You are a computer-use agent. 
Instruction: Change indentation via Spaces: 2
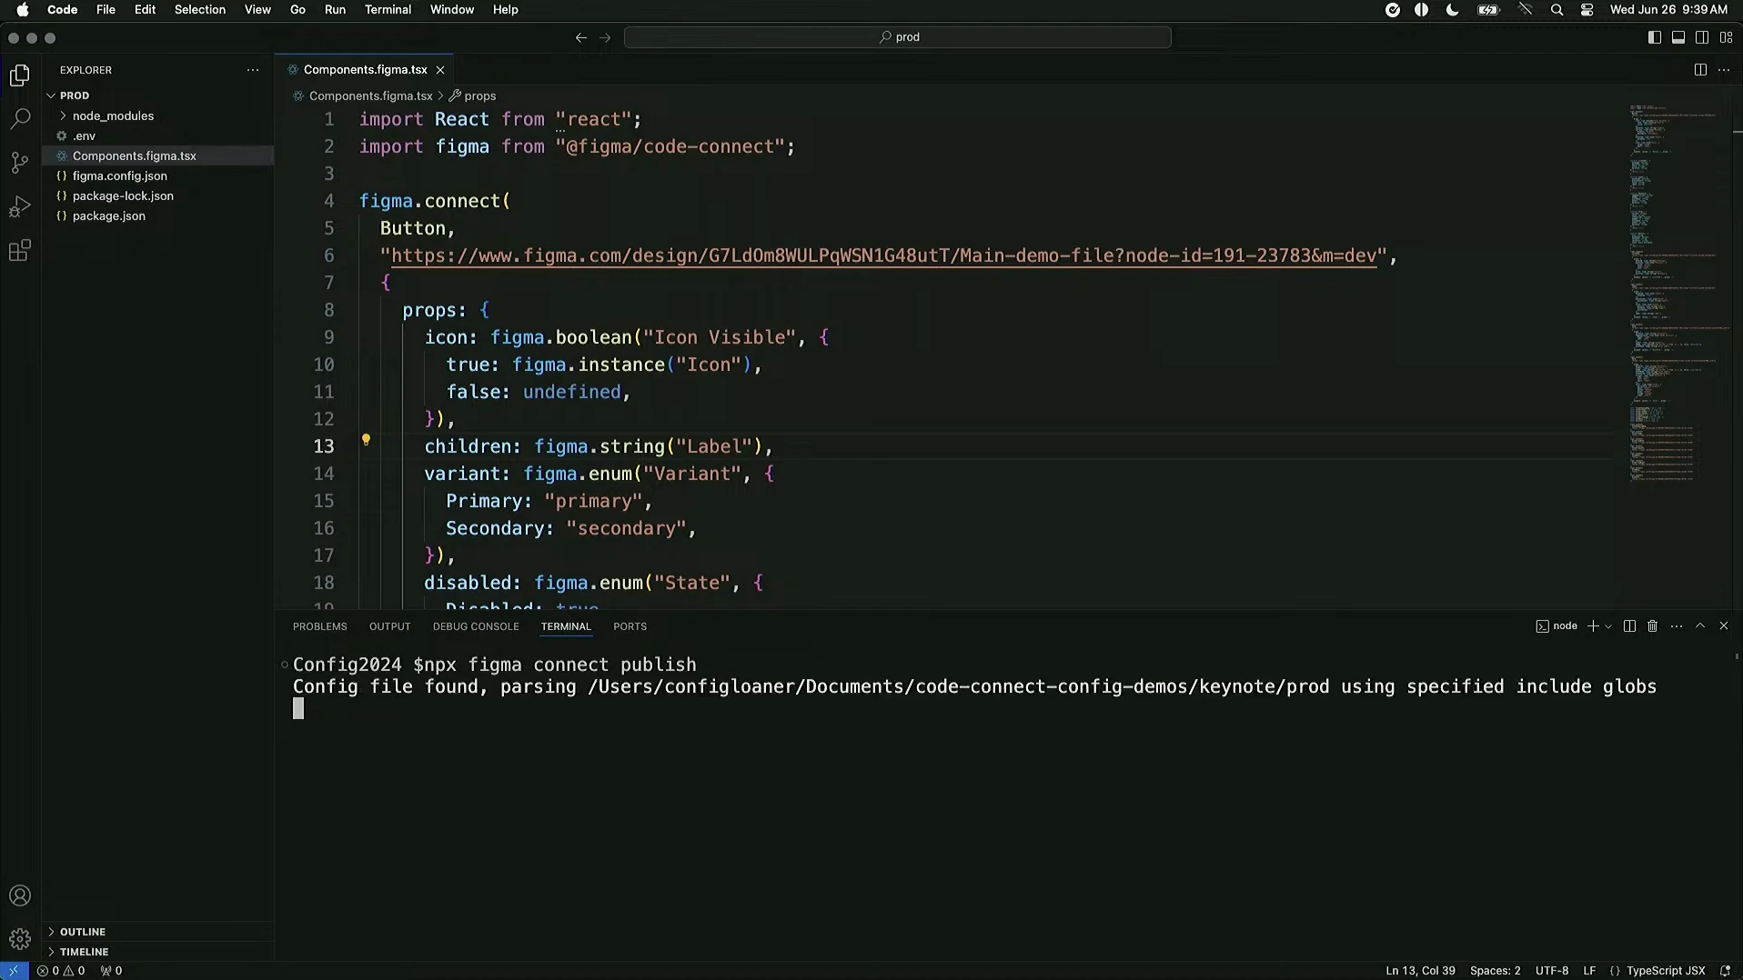click(x=1495, y=970)
